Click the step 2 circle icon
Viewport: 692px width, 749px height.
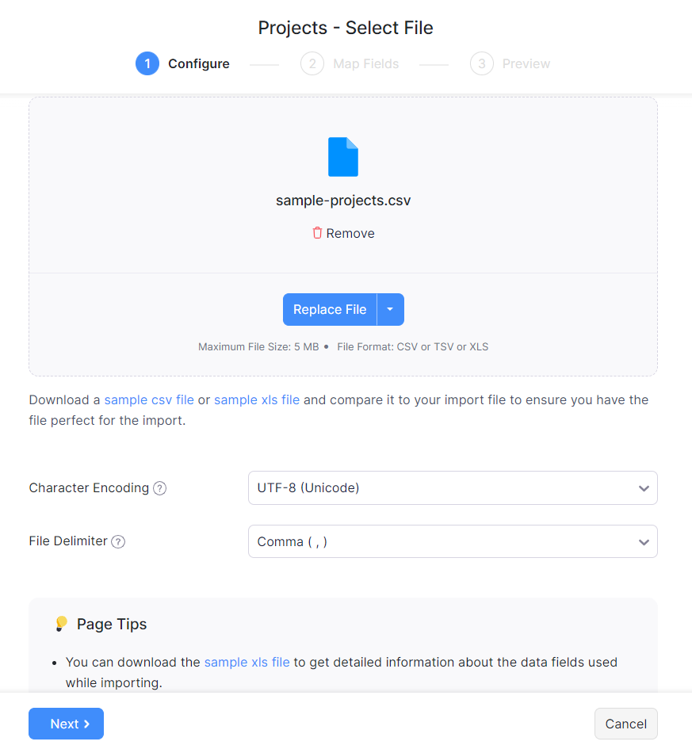coord(312,63)
